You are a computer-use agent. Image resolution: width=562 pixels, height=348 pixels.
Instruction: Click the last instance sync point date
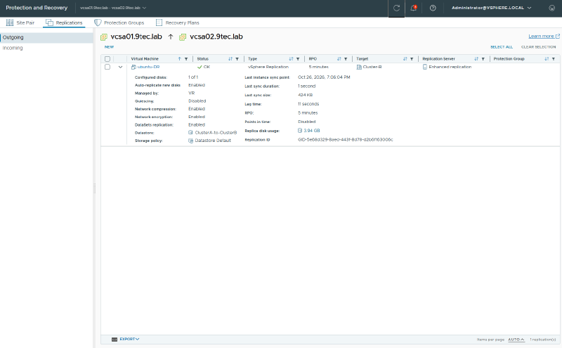[x=324, y=77]
